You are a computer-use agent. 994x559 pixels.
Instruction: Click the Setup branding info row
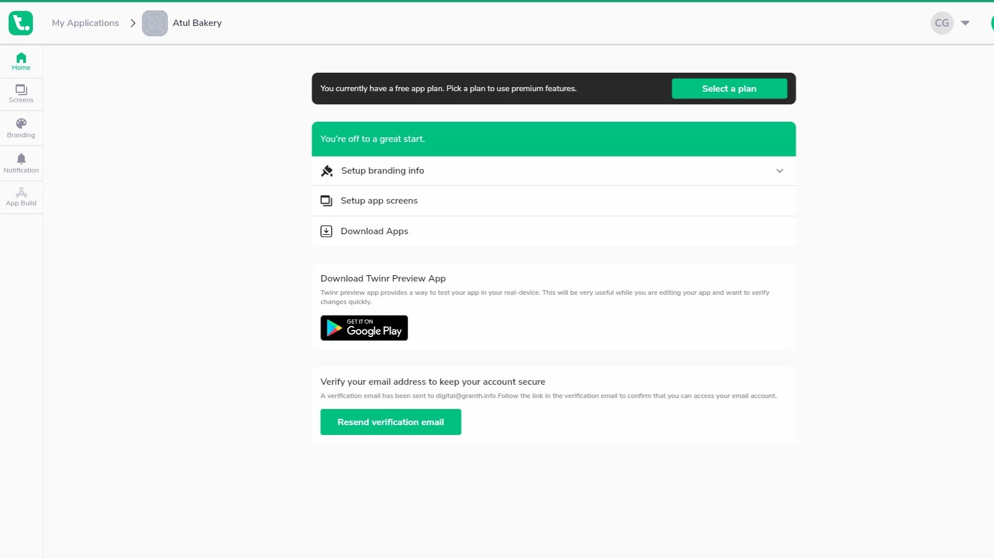554,171
